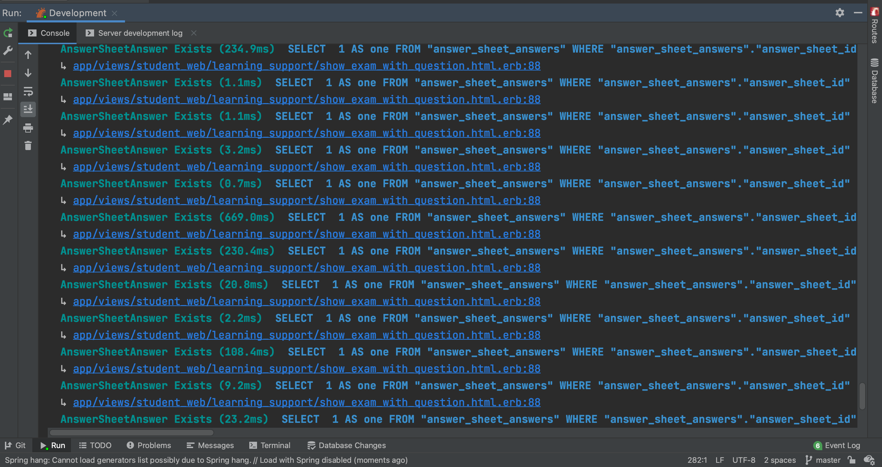882x467 pixels.
Task: Toggle the layout restore icon
Action: tap(8, 97)
